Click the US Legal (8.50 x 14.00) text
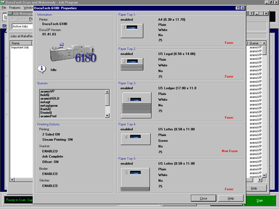 tap(177, 54)
